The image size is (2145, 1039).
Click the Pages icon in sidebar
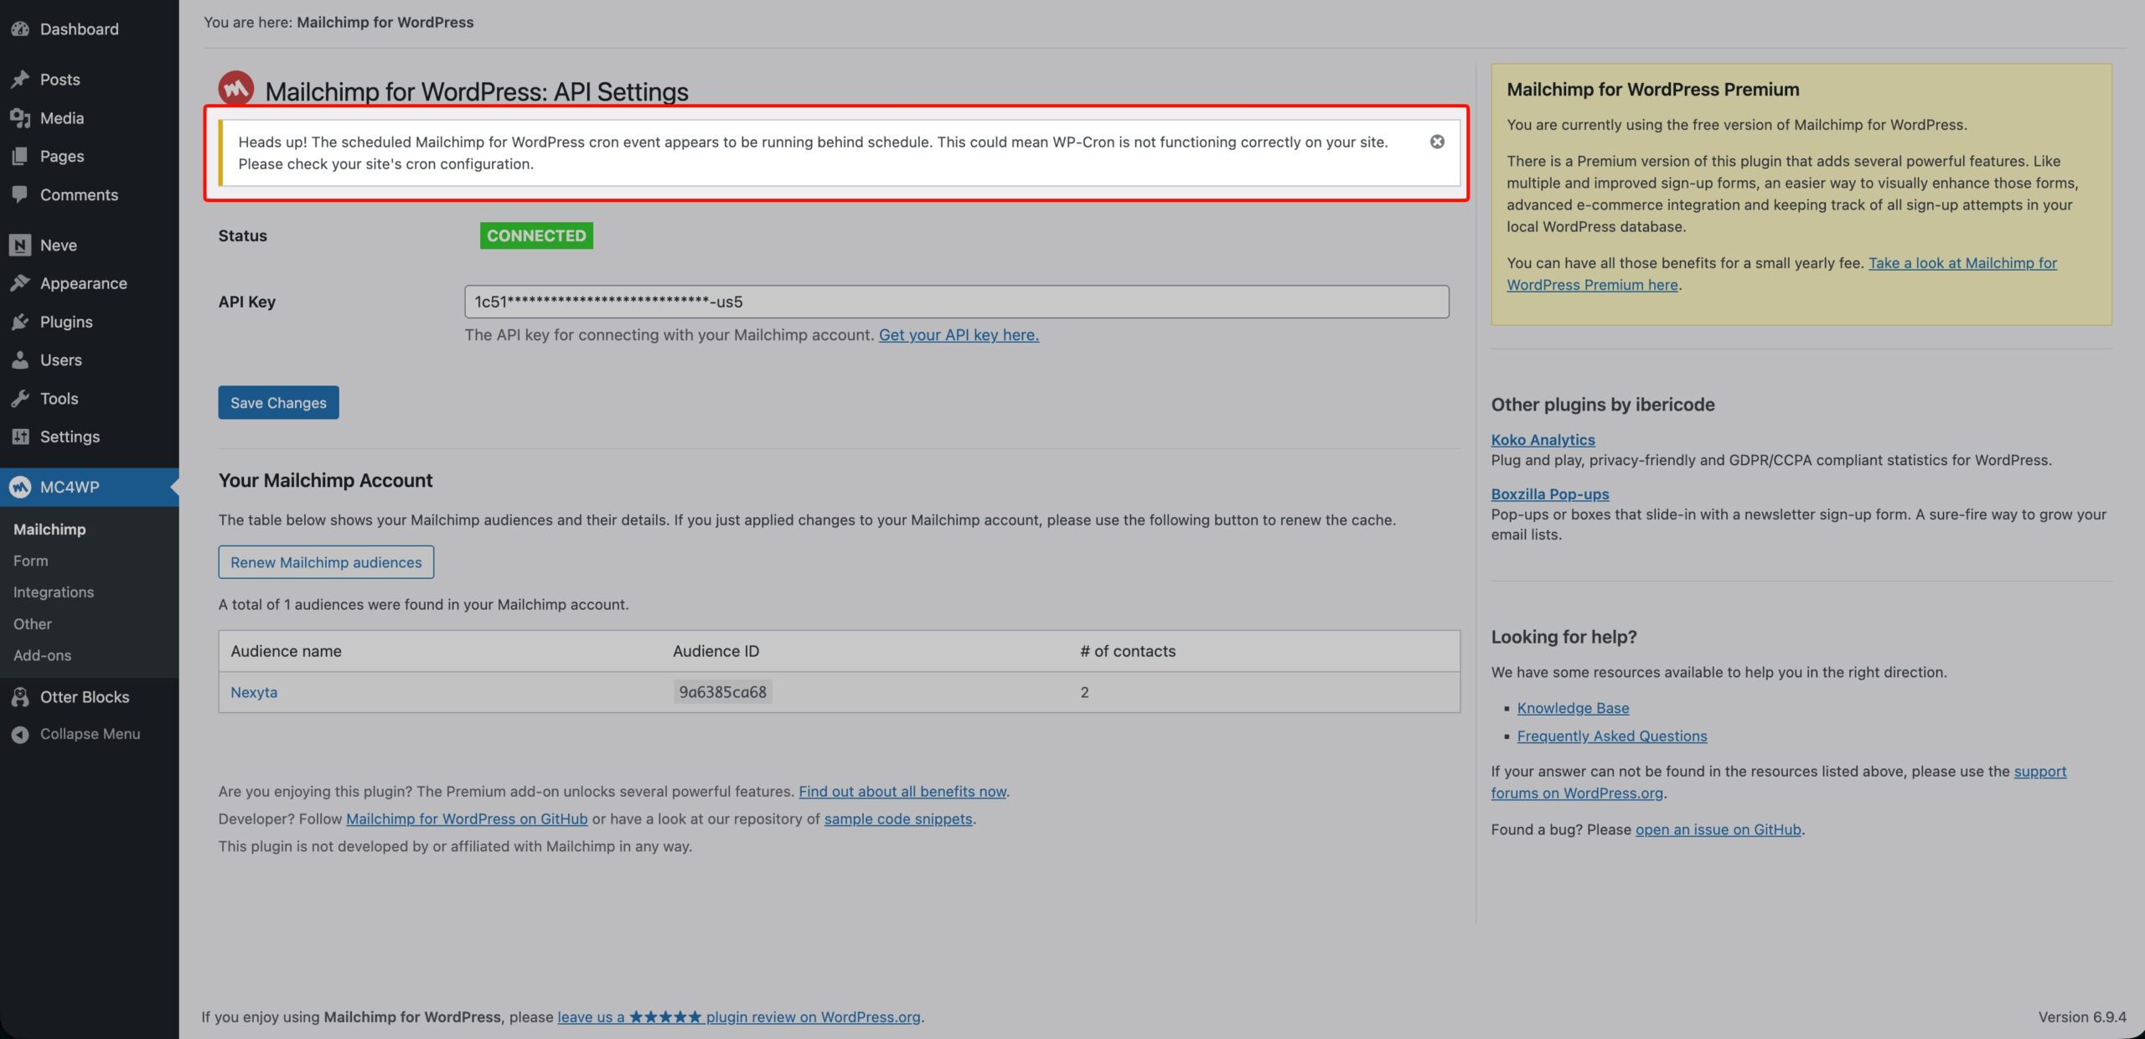coord(20,157)
